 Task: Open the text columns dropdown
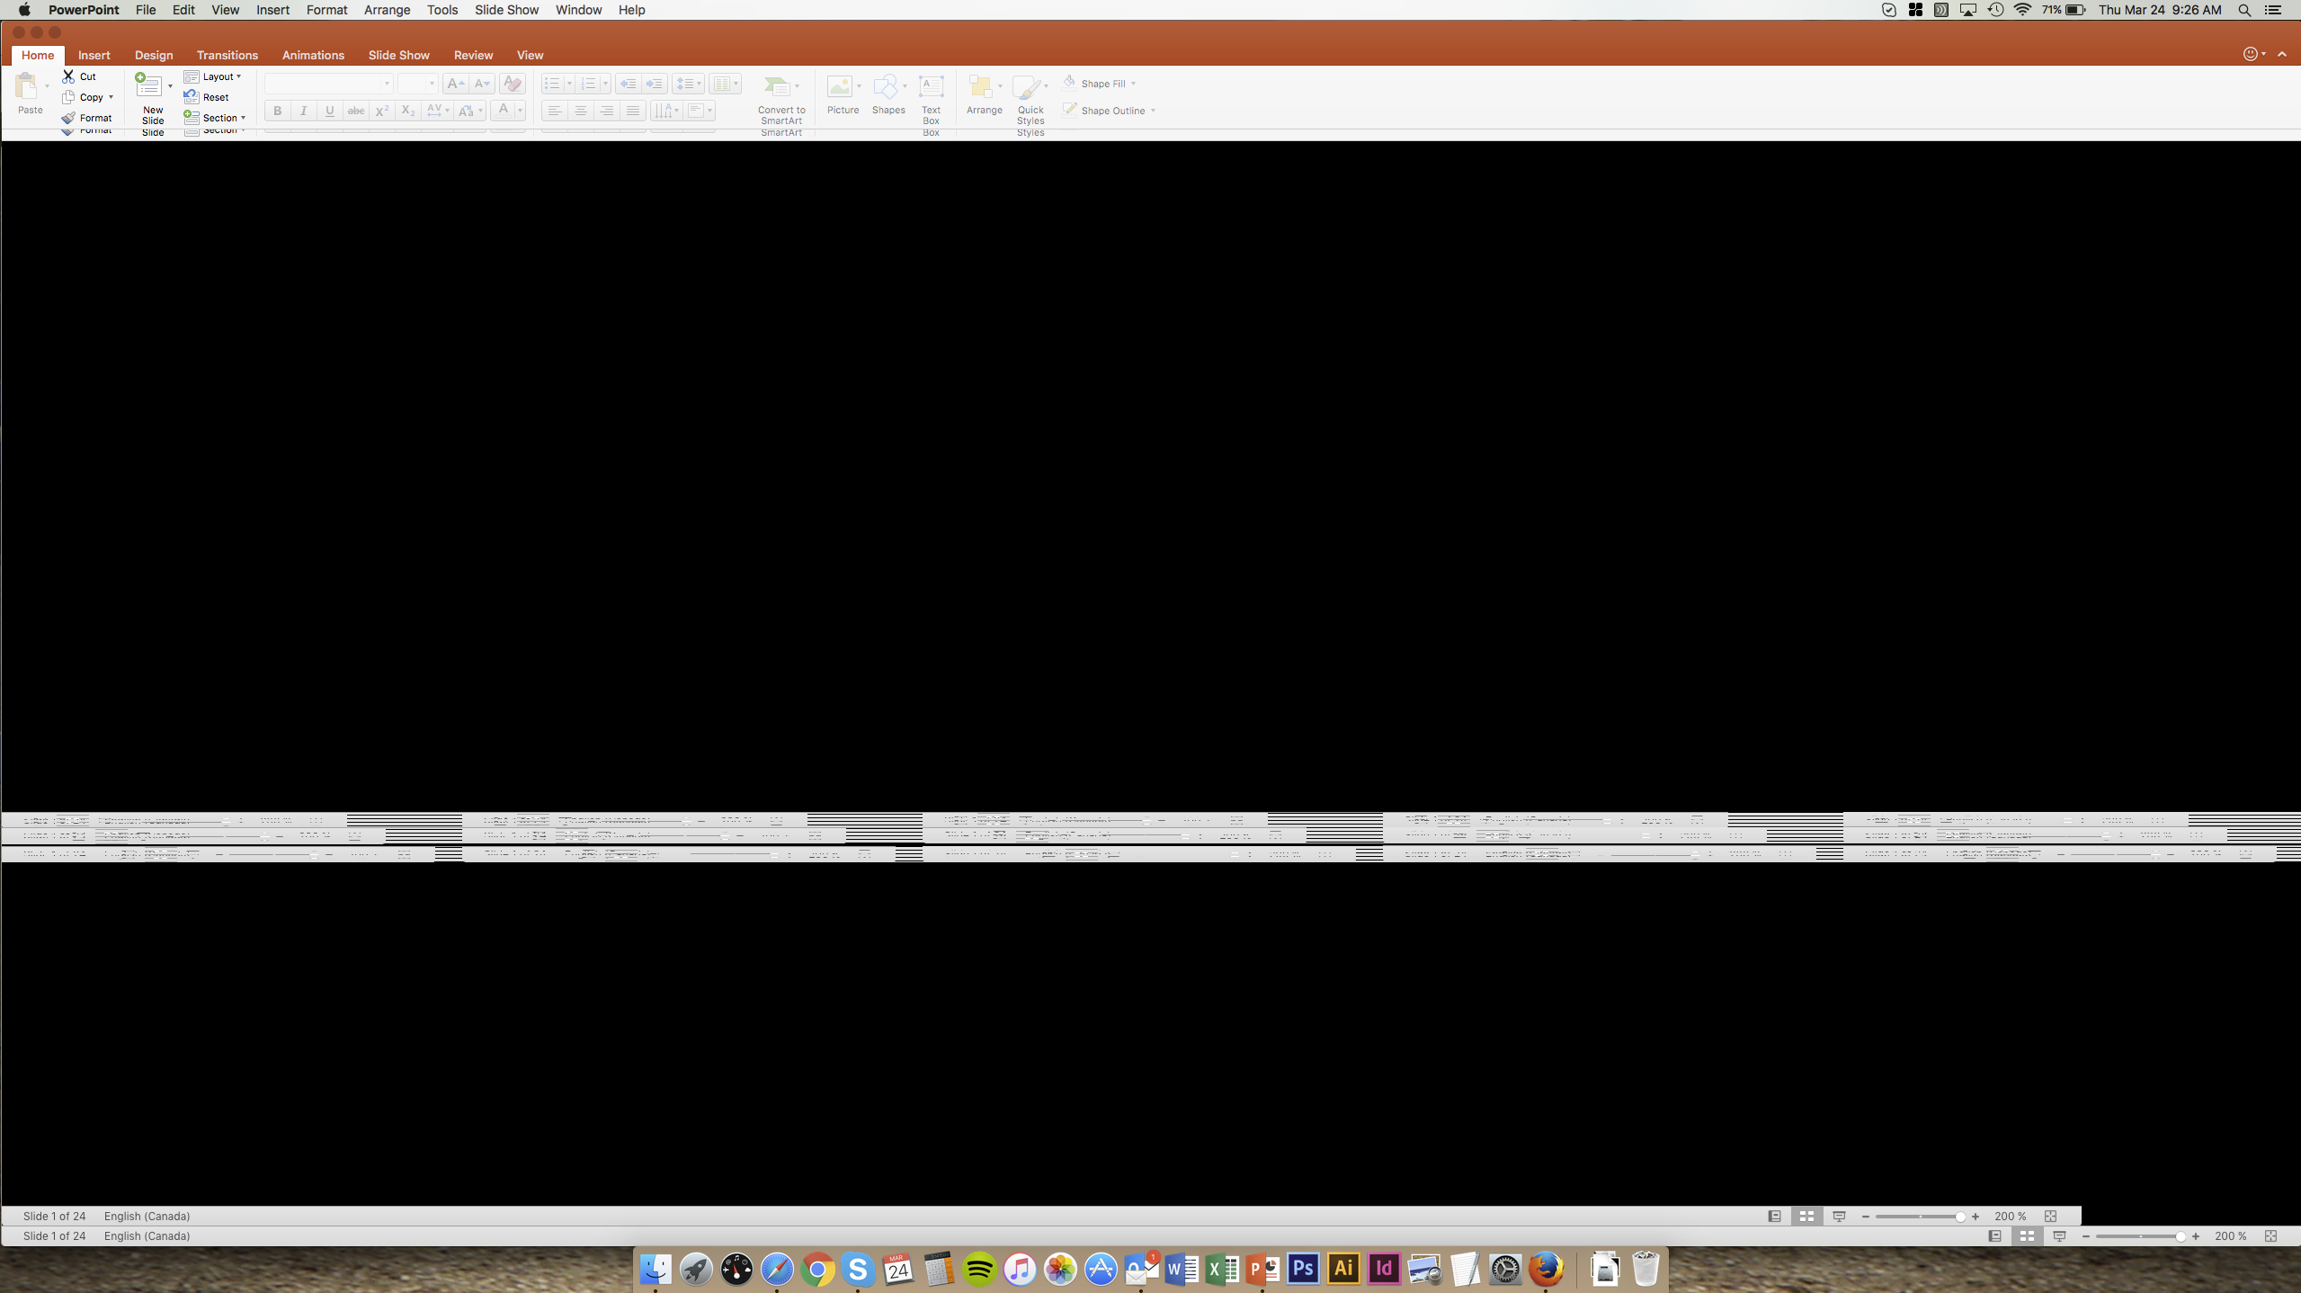(725, 84)
